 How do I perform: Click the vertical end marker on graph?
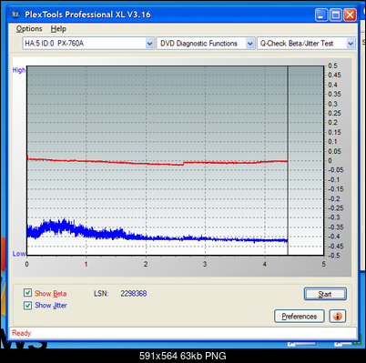(288, 161)
